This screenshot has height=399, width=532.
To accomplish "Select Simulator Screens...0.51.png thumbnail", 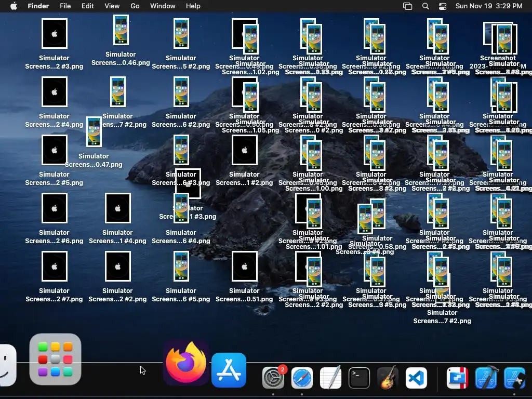I will (245, 267).
